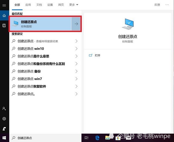Select suggestion 创建还原点和备份系统有什么区别
Viewport: 174px width, 142px height.
[41, 64]
